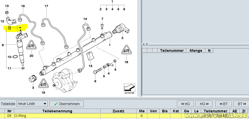Click the Teilebenennung column header
Viewport: 249px width, 119px height.
(57, 111)
